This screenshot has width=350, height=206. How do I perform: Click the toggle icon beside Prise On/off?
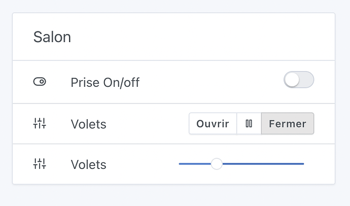coord(40,82)
